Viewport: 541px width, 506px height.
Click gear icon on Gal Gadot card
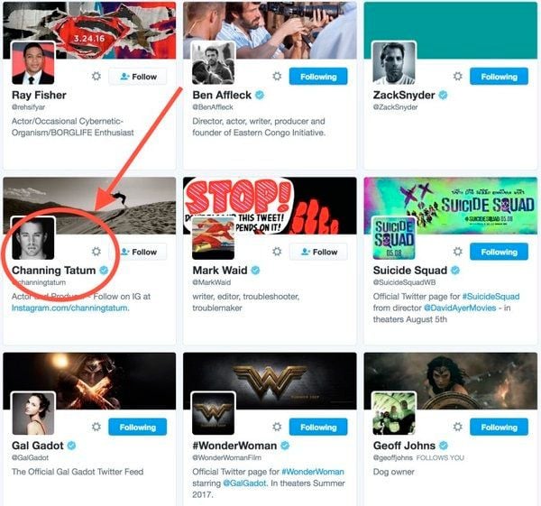[96, 427]
